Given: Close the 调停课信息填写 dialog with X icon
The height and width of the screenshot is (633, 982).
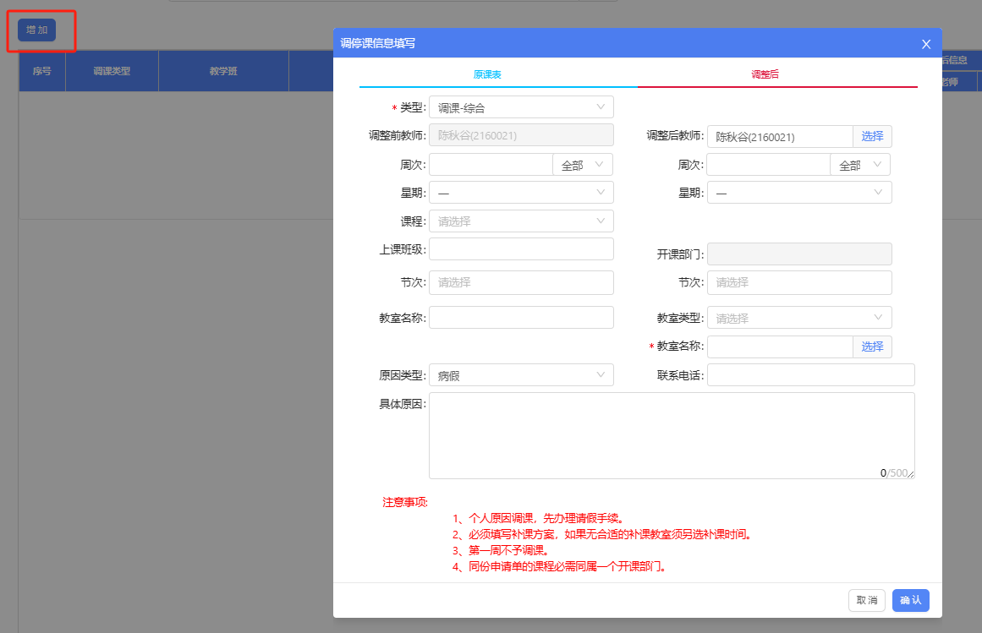Looking at the screenshot, I should (x=926, y=44).
